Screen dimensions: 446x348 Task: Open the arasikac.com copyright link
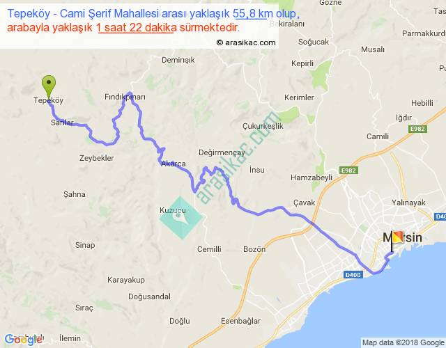click(246, 42)
